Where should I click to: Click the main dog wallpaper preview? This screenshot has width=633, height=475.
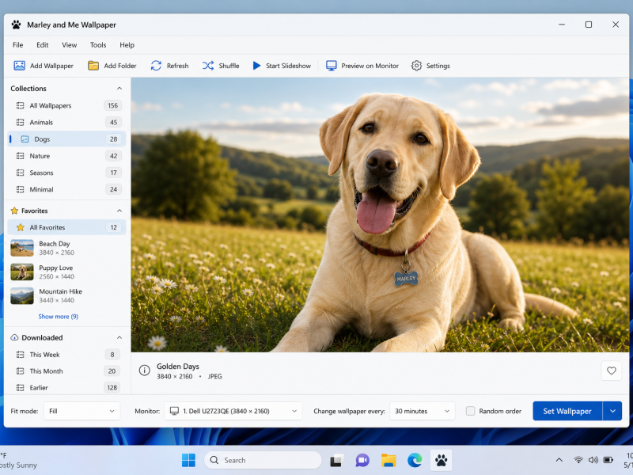380,215
